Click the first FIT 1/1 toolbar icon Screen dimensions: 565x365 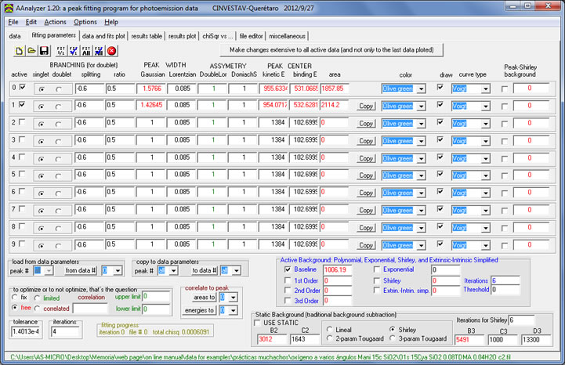(x=60, y=50)
